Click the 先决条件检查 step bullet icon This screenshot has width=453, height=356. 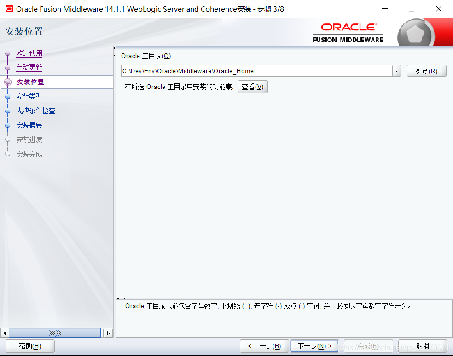(x=8, y=111)
